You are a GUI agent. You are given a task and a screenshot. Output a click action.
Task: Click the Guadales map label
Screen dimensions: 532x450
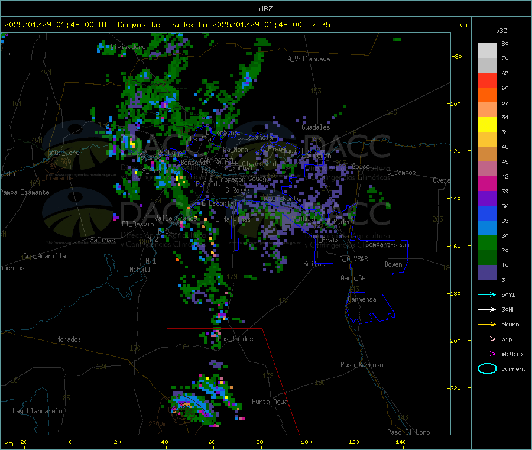[316, 127]
